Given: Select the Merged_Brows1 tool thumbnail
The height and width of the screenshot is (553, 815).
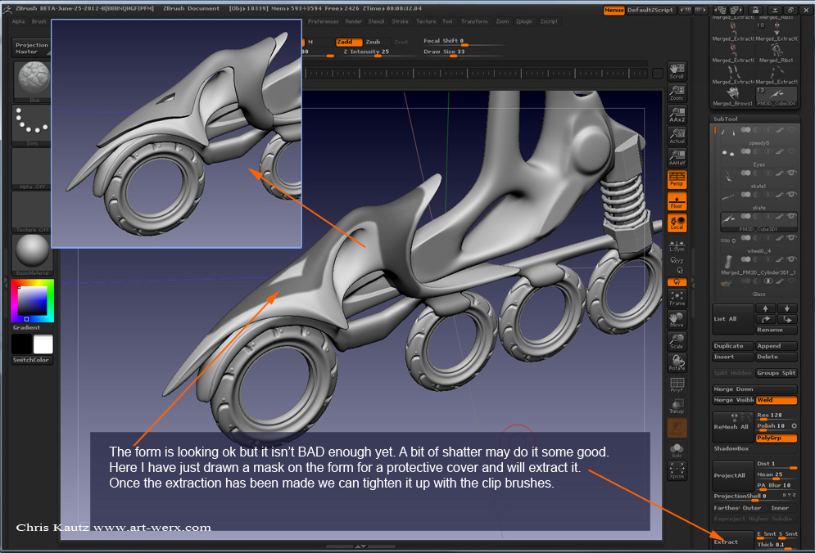Looking at the screenshot, I should coord(732,96).
